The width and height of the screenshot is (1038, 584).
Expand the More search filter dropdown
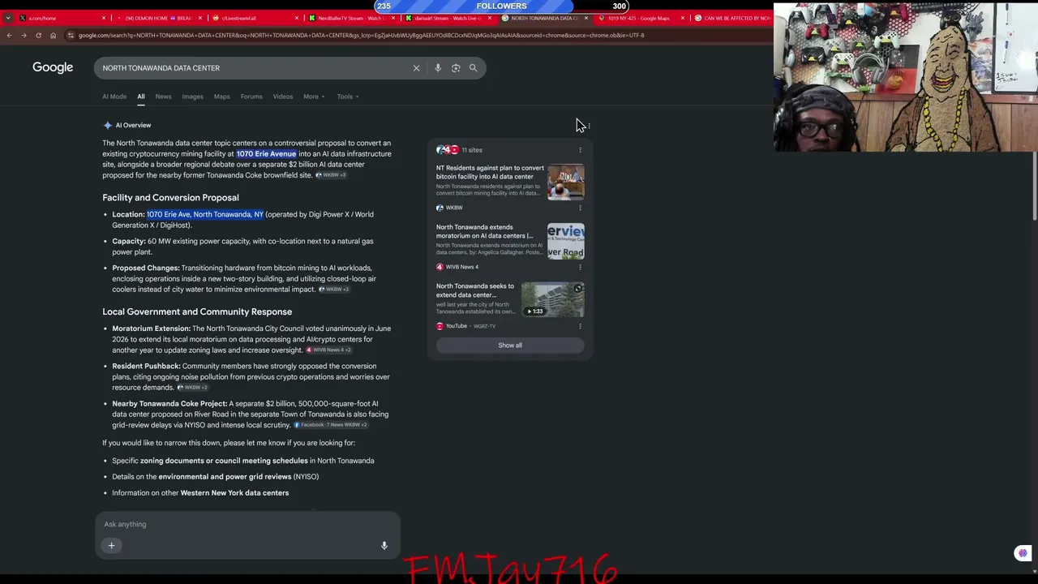click(314, 97)
